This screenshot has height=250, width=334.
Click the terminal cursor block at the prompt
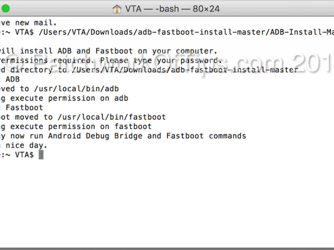tap(41, 155)
